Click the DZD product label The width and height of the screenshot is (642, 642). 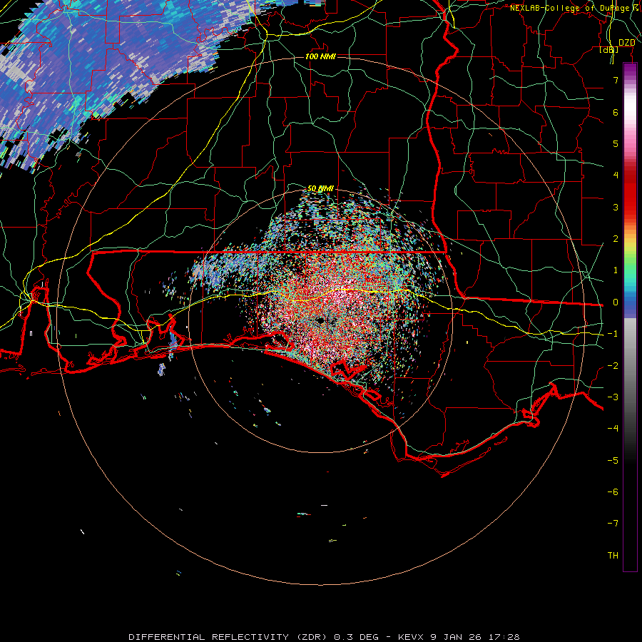626,43
